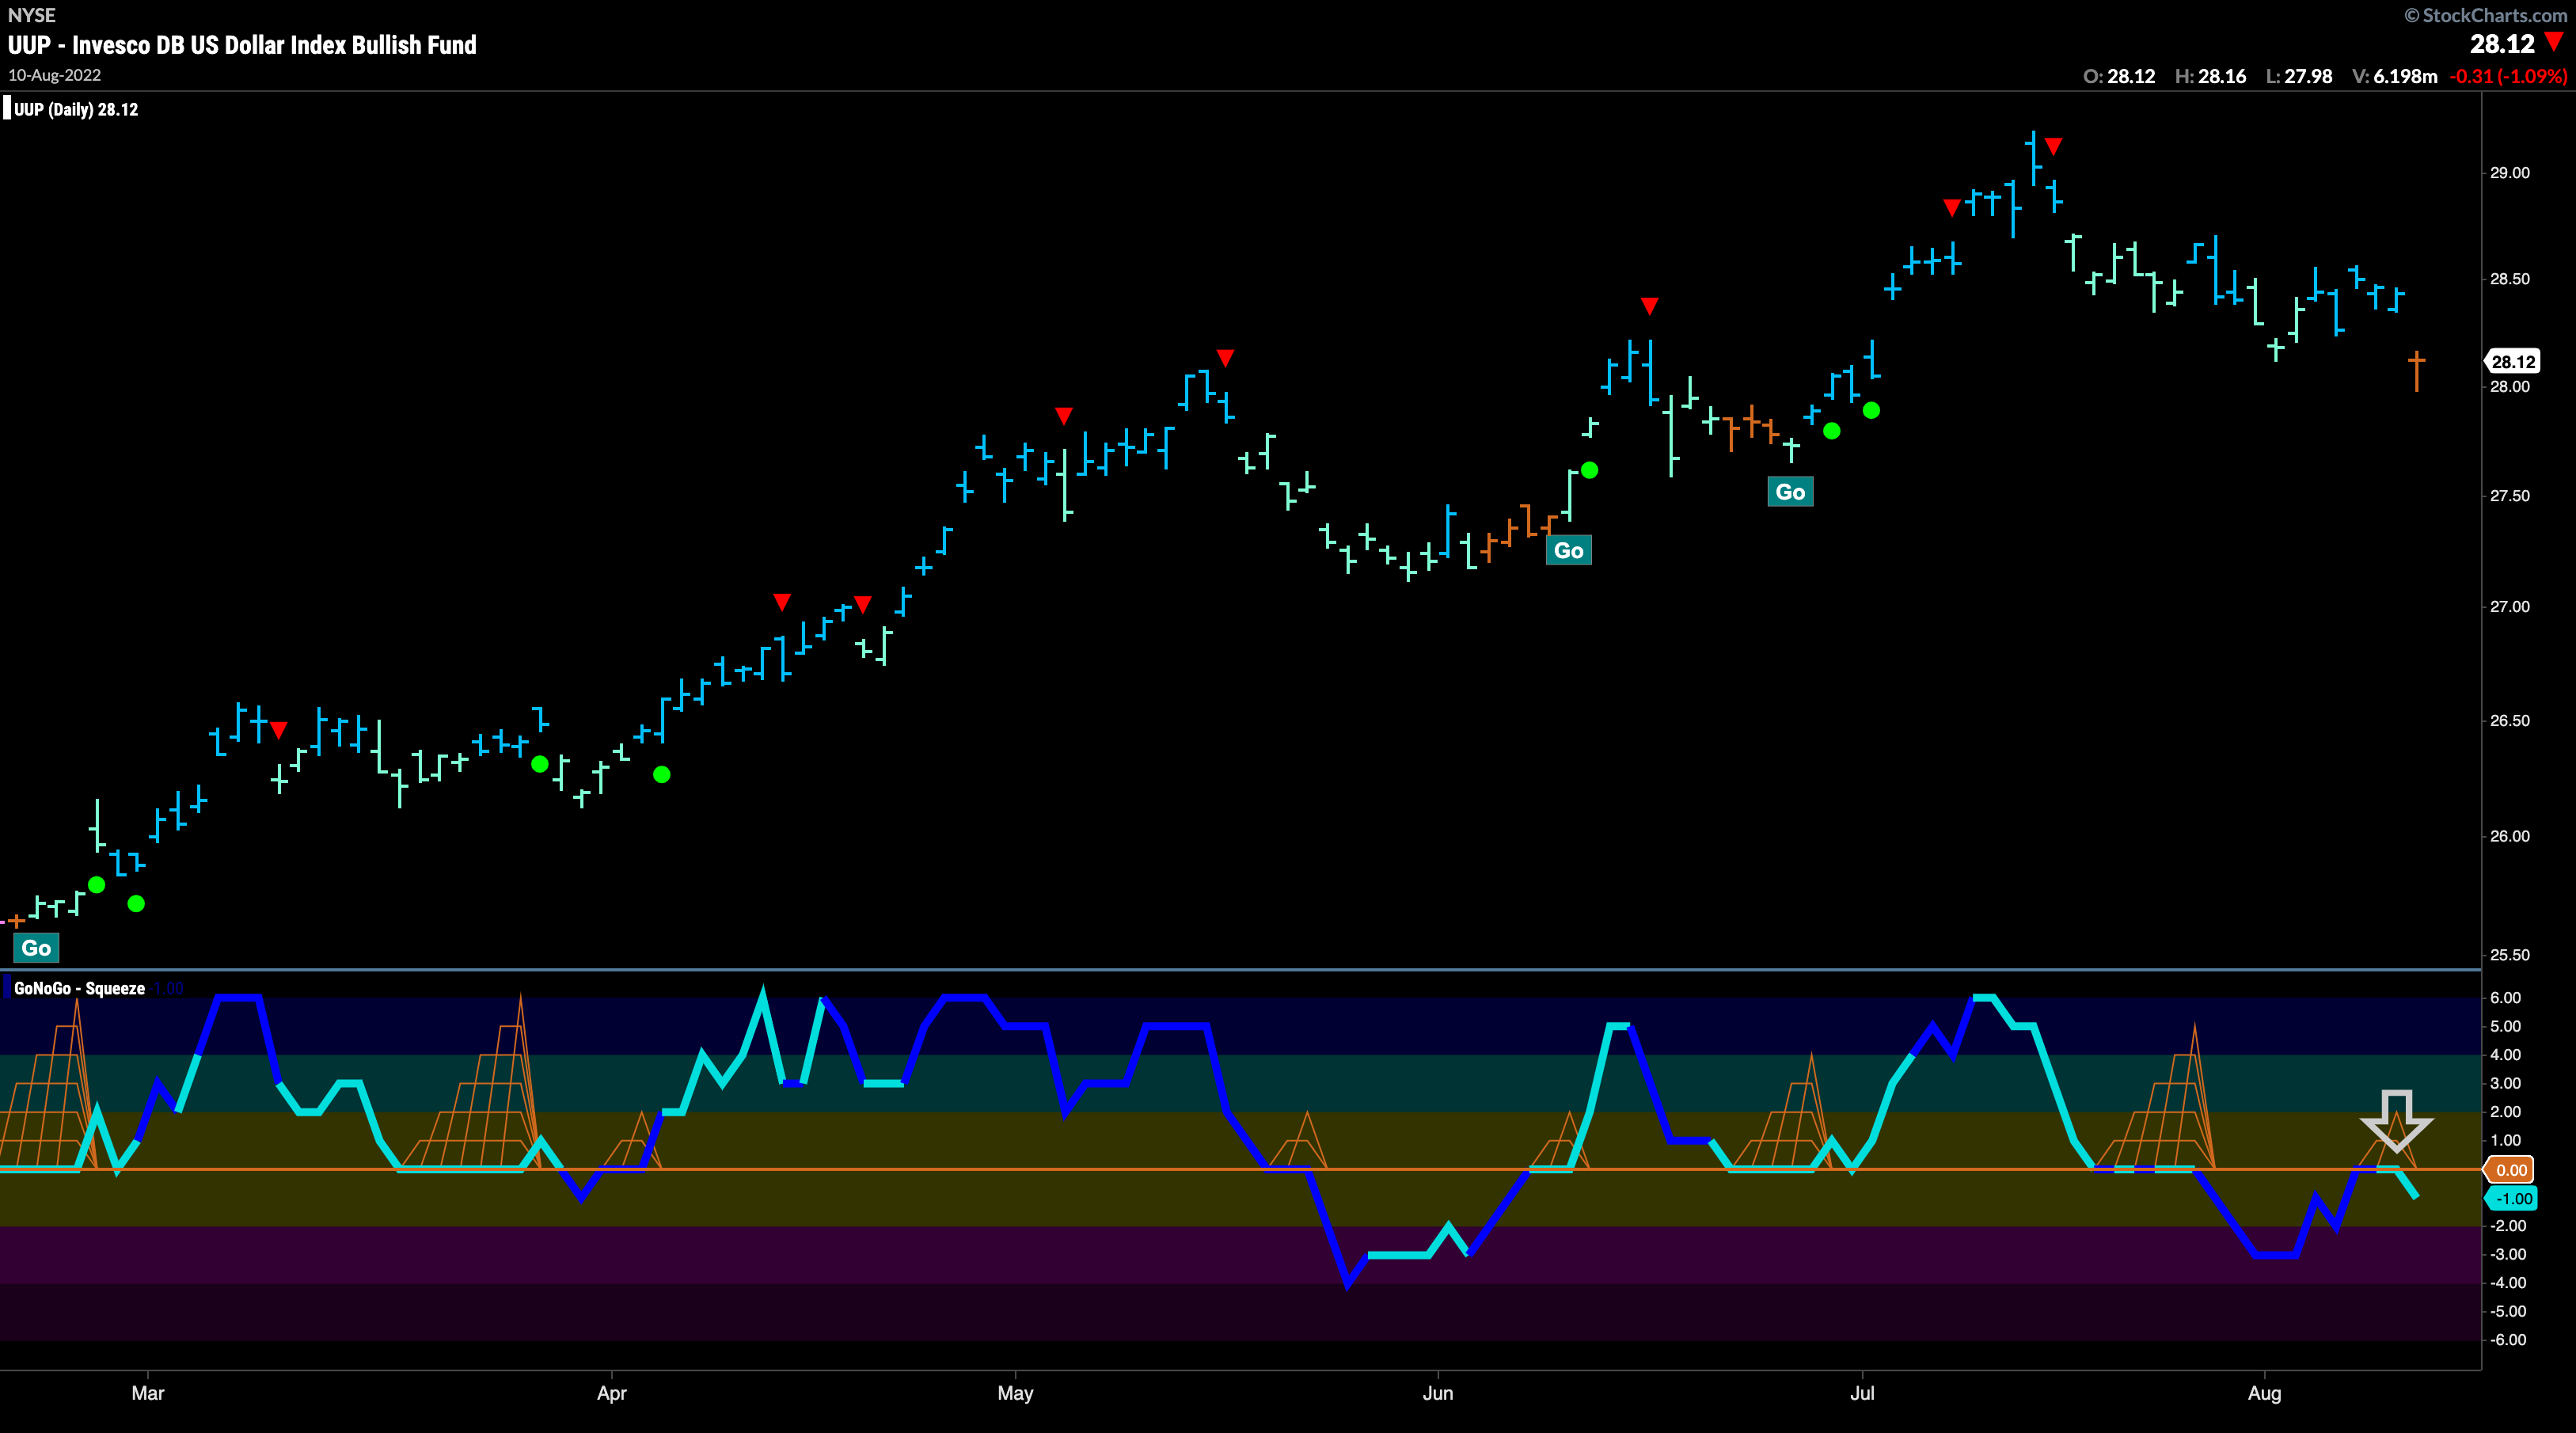Click the red triangle marker in early March

[279, 730]
